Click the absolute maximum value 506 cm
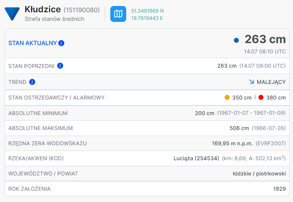Viewport: 293px width, 202px height. pos(239,128)
